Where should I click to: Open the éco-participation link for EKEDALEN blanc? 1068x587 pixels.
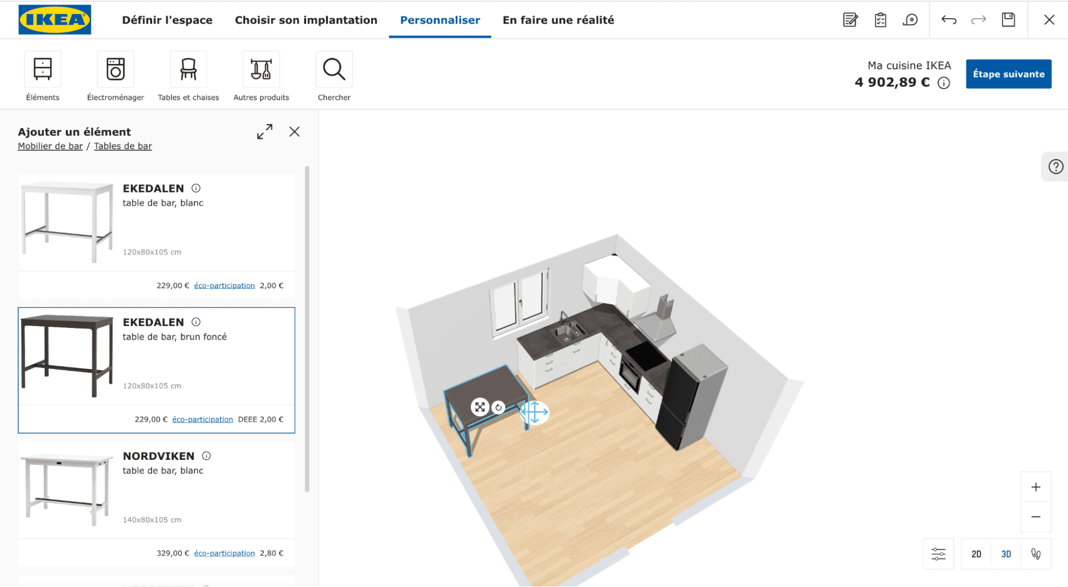pyautogui.click(x=224, y=285)
